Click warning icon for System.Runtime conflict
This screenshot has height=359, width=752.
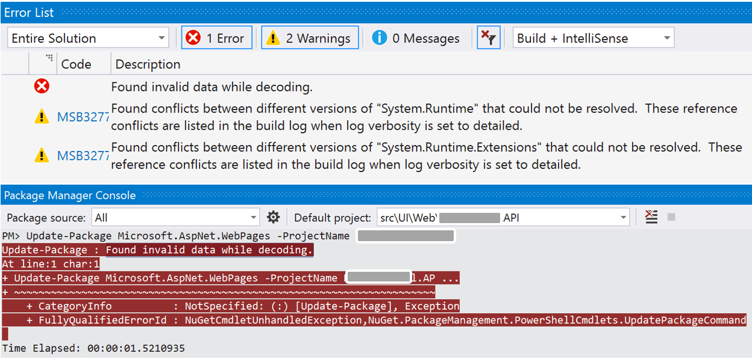pyautogui.click(x=41, y=117)
